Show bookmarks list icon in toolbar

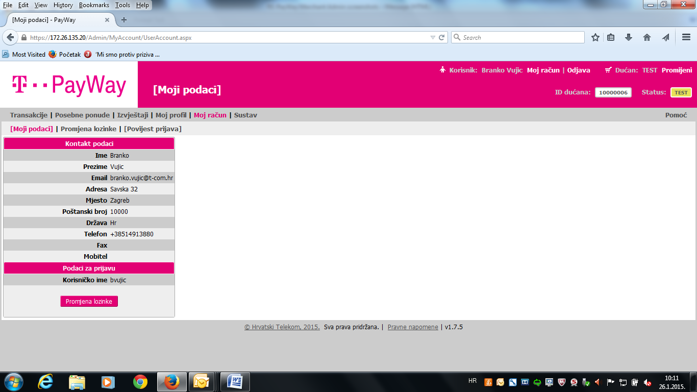611,38
